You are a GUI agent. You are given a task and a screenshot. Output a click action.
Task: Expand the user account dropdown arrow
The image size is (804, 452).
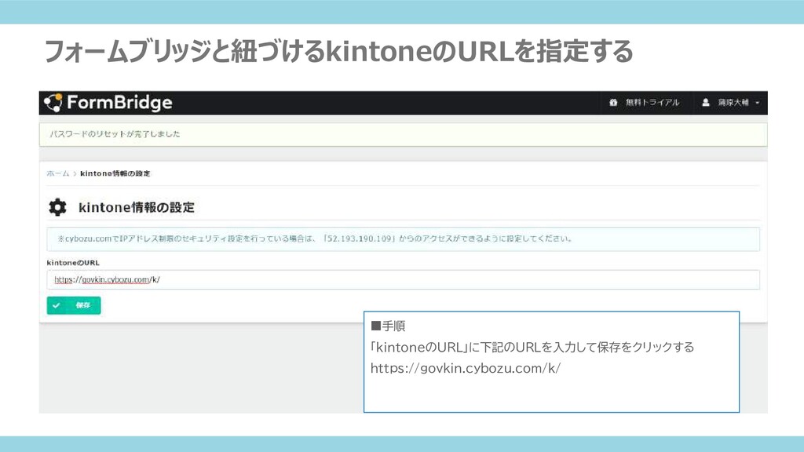[758, 103]
